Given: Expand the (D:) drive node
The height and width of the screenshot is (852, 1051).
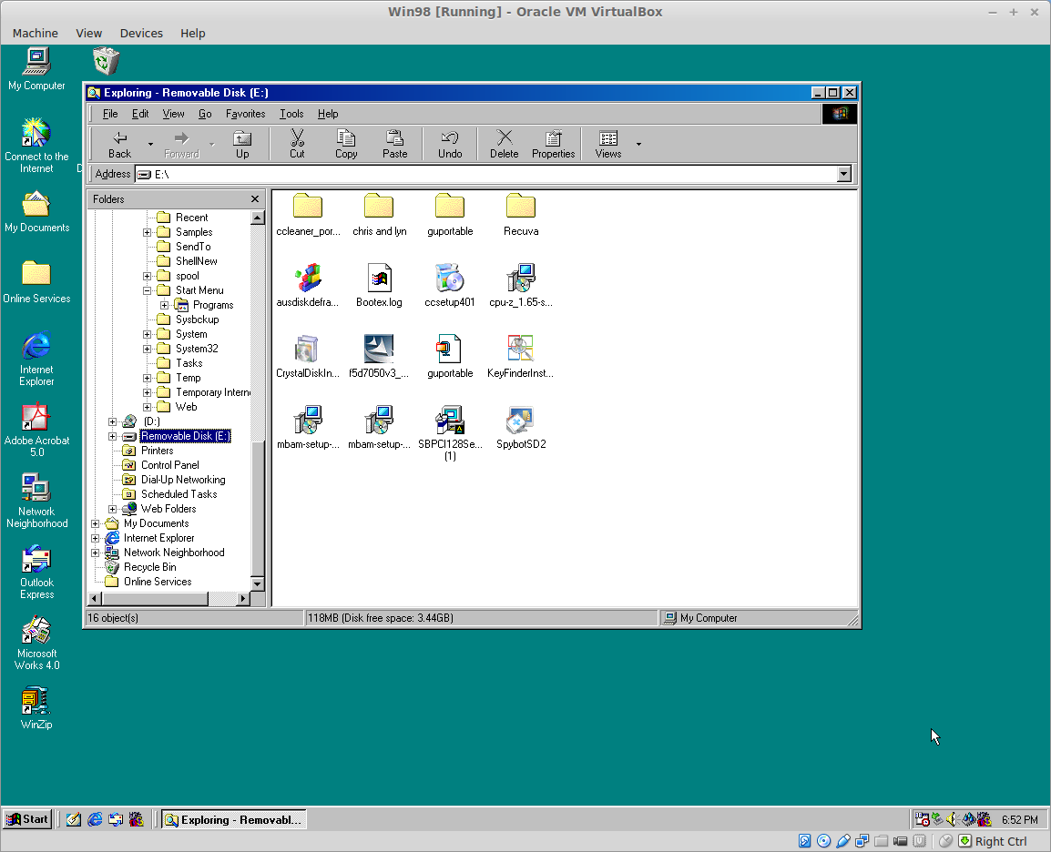Looking at the screenshot, I should click(x=113, y=422).
